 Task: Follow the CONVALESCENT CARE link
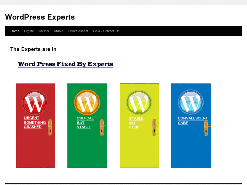193,121
